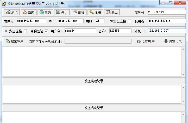Click the 使用者 user email field
Image resolution: width=188 pixels, height=123 pixels.
167,21
